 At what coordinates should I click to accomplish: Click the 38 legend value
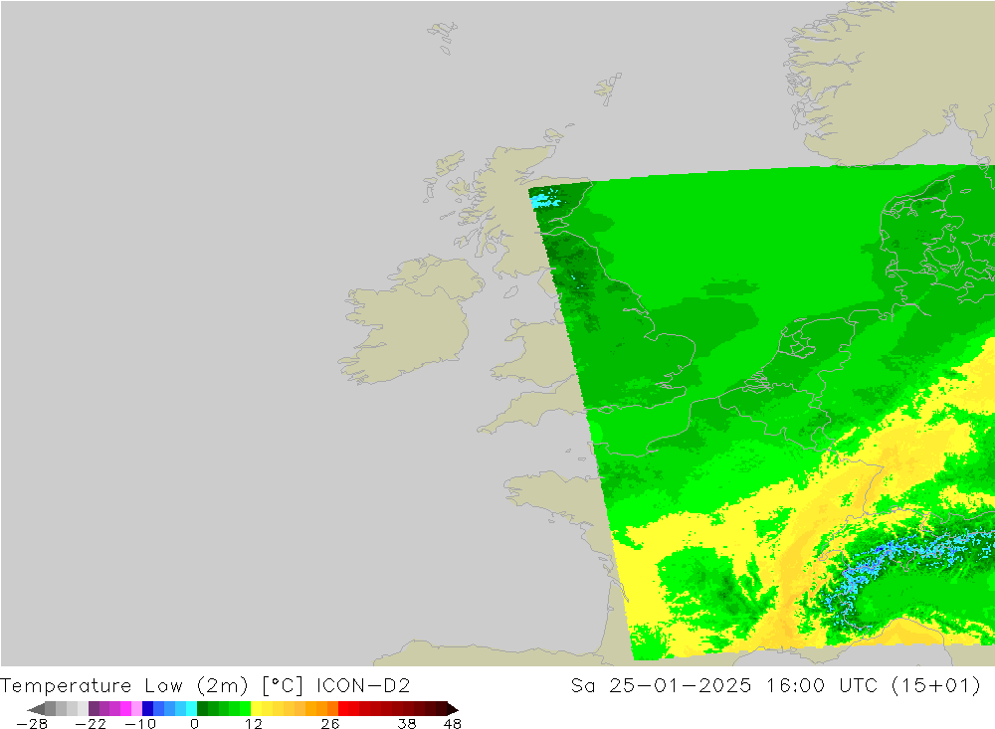point(407,724)
